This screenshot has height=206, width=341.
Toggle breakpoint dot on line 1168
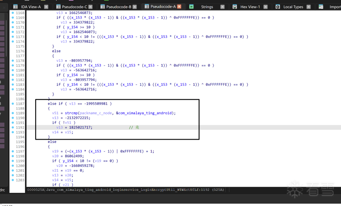(13, 13)
